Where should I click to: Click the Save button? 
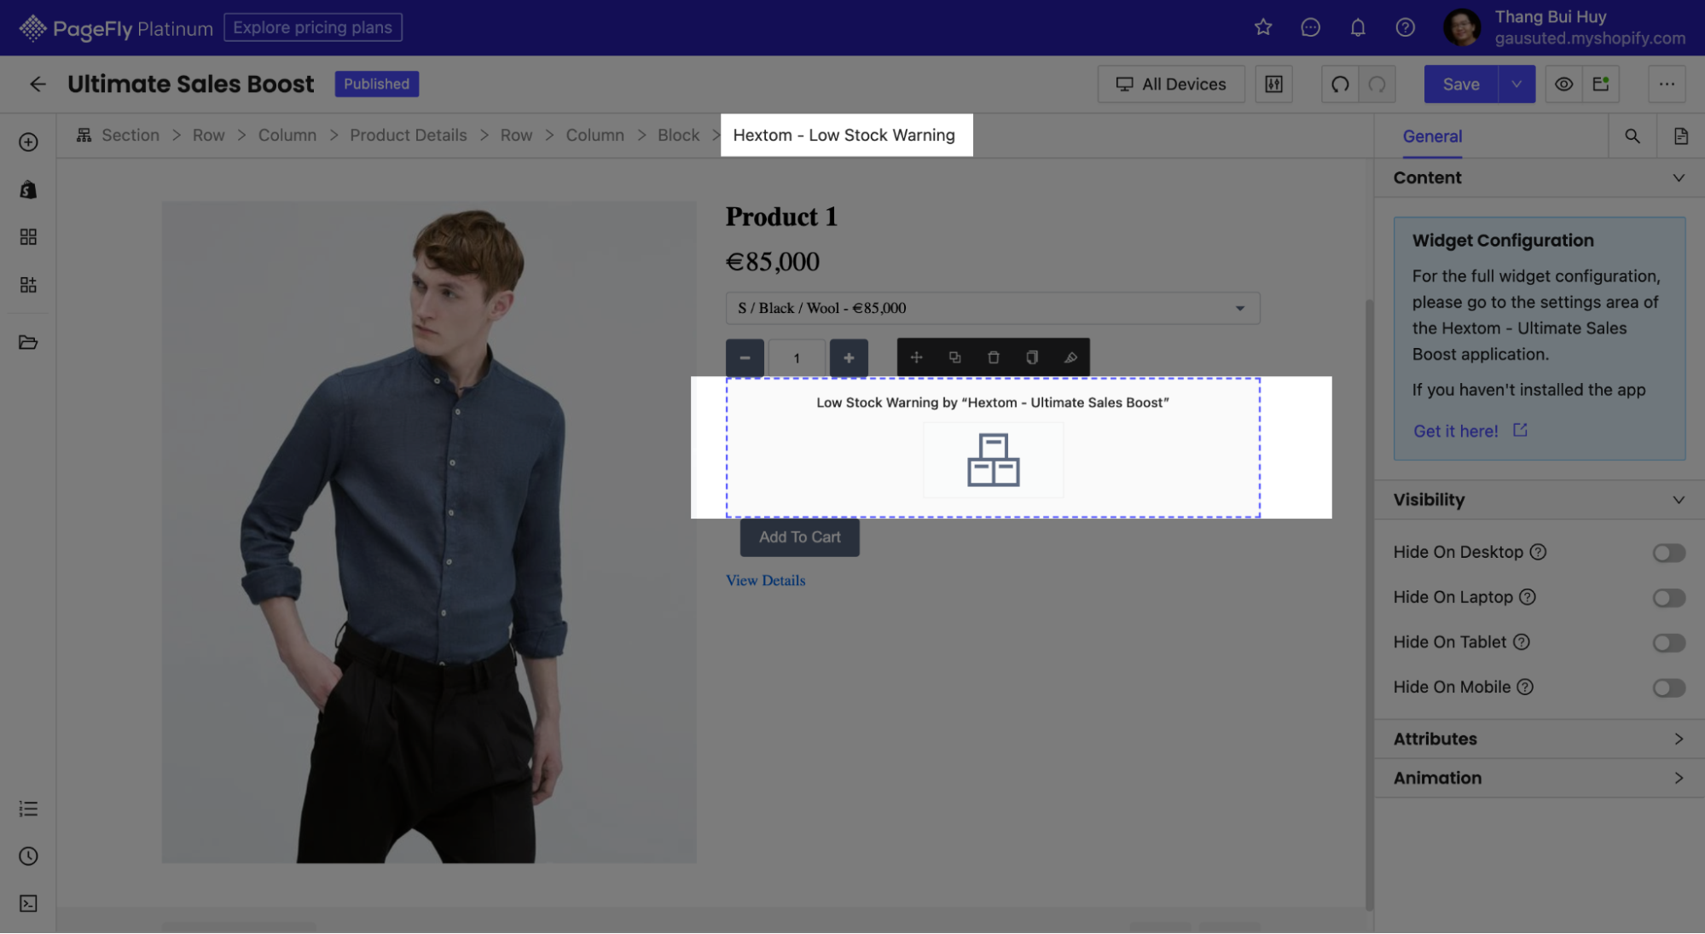[x=1461, y=84]
